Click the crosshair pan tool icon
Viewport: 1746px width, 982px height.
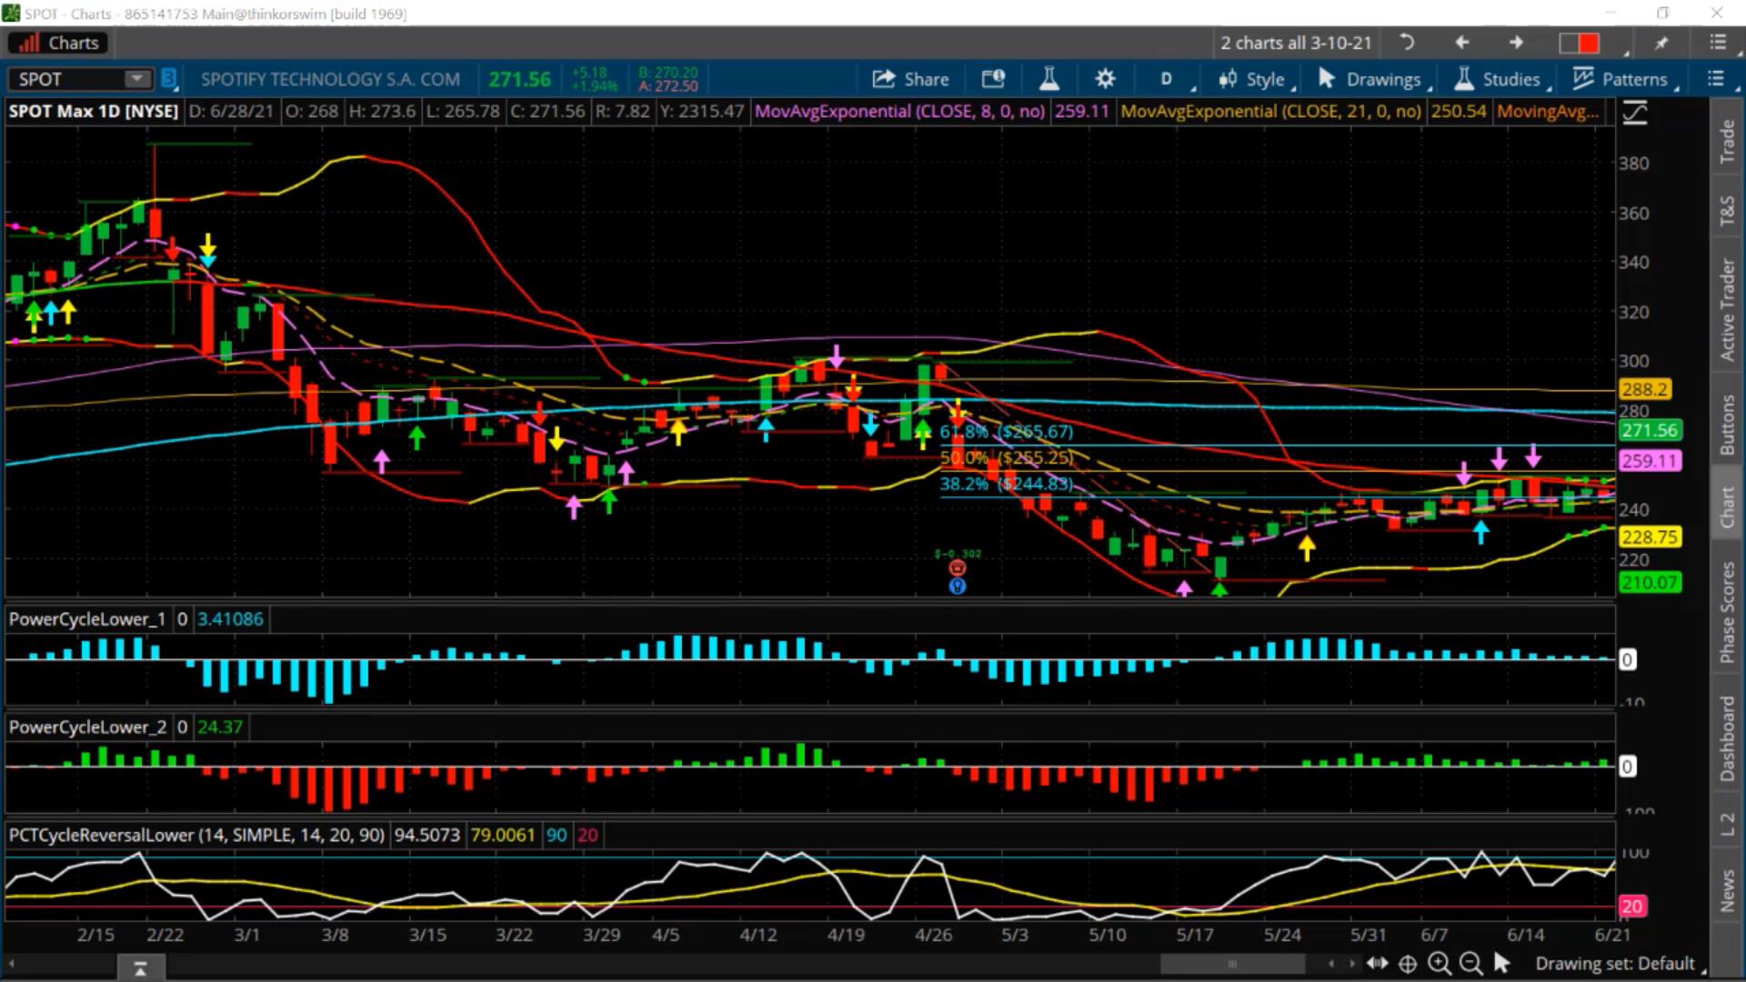click(1408, 964)
